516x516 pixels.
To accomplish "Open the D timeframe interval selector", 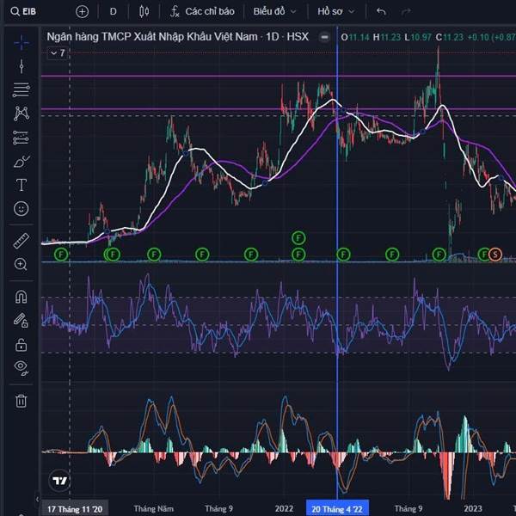I will [113, 12].
